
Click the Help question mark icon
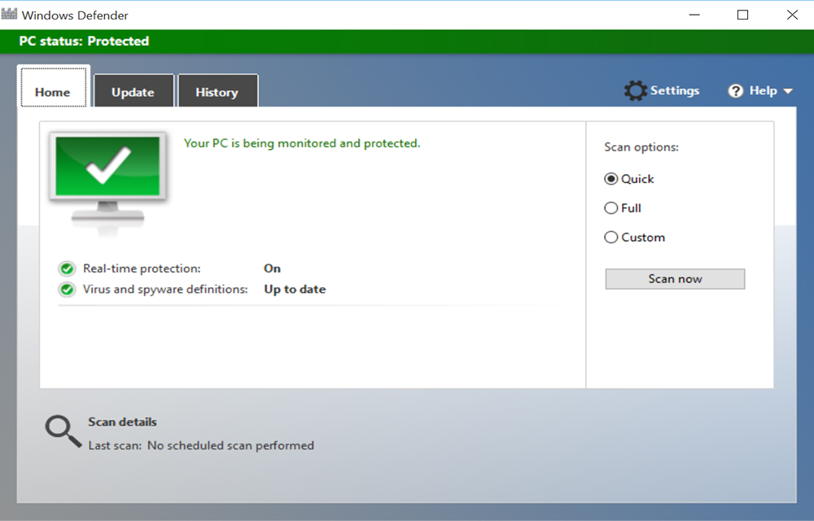[736, 90]
